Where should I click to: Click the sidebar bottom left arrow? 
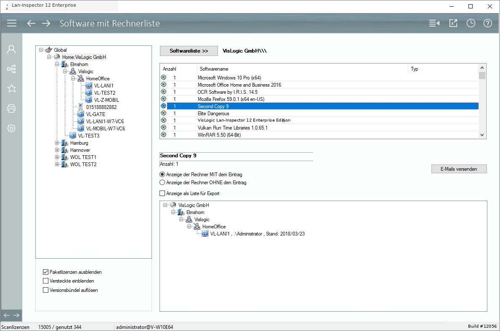tap(7, 315)
